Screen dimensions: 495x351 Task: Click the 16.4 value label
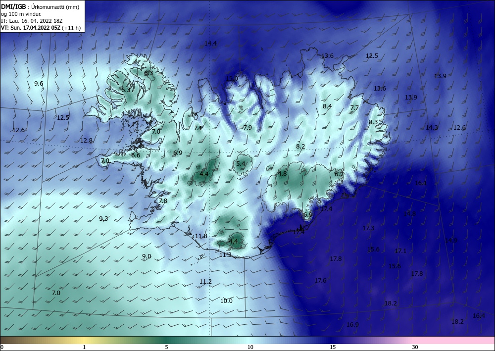(x=479, y=316)
